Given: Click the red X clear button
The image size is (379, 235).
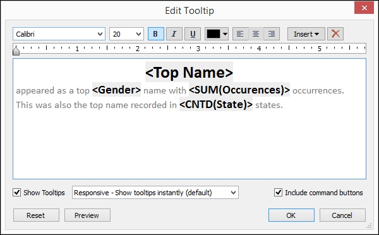Looking at the screenshot, I should 335,34.
